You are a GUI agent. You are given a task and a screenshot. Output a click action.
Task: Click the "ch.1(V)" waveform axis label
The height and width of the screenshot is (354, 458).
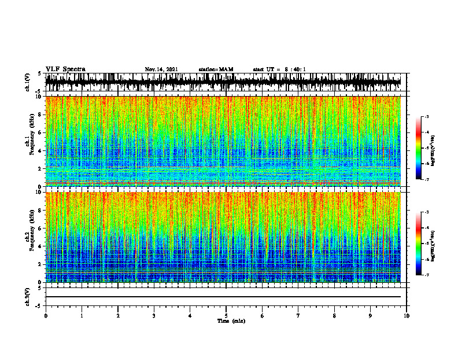(28, 82)
